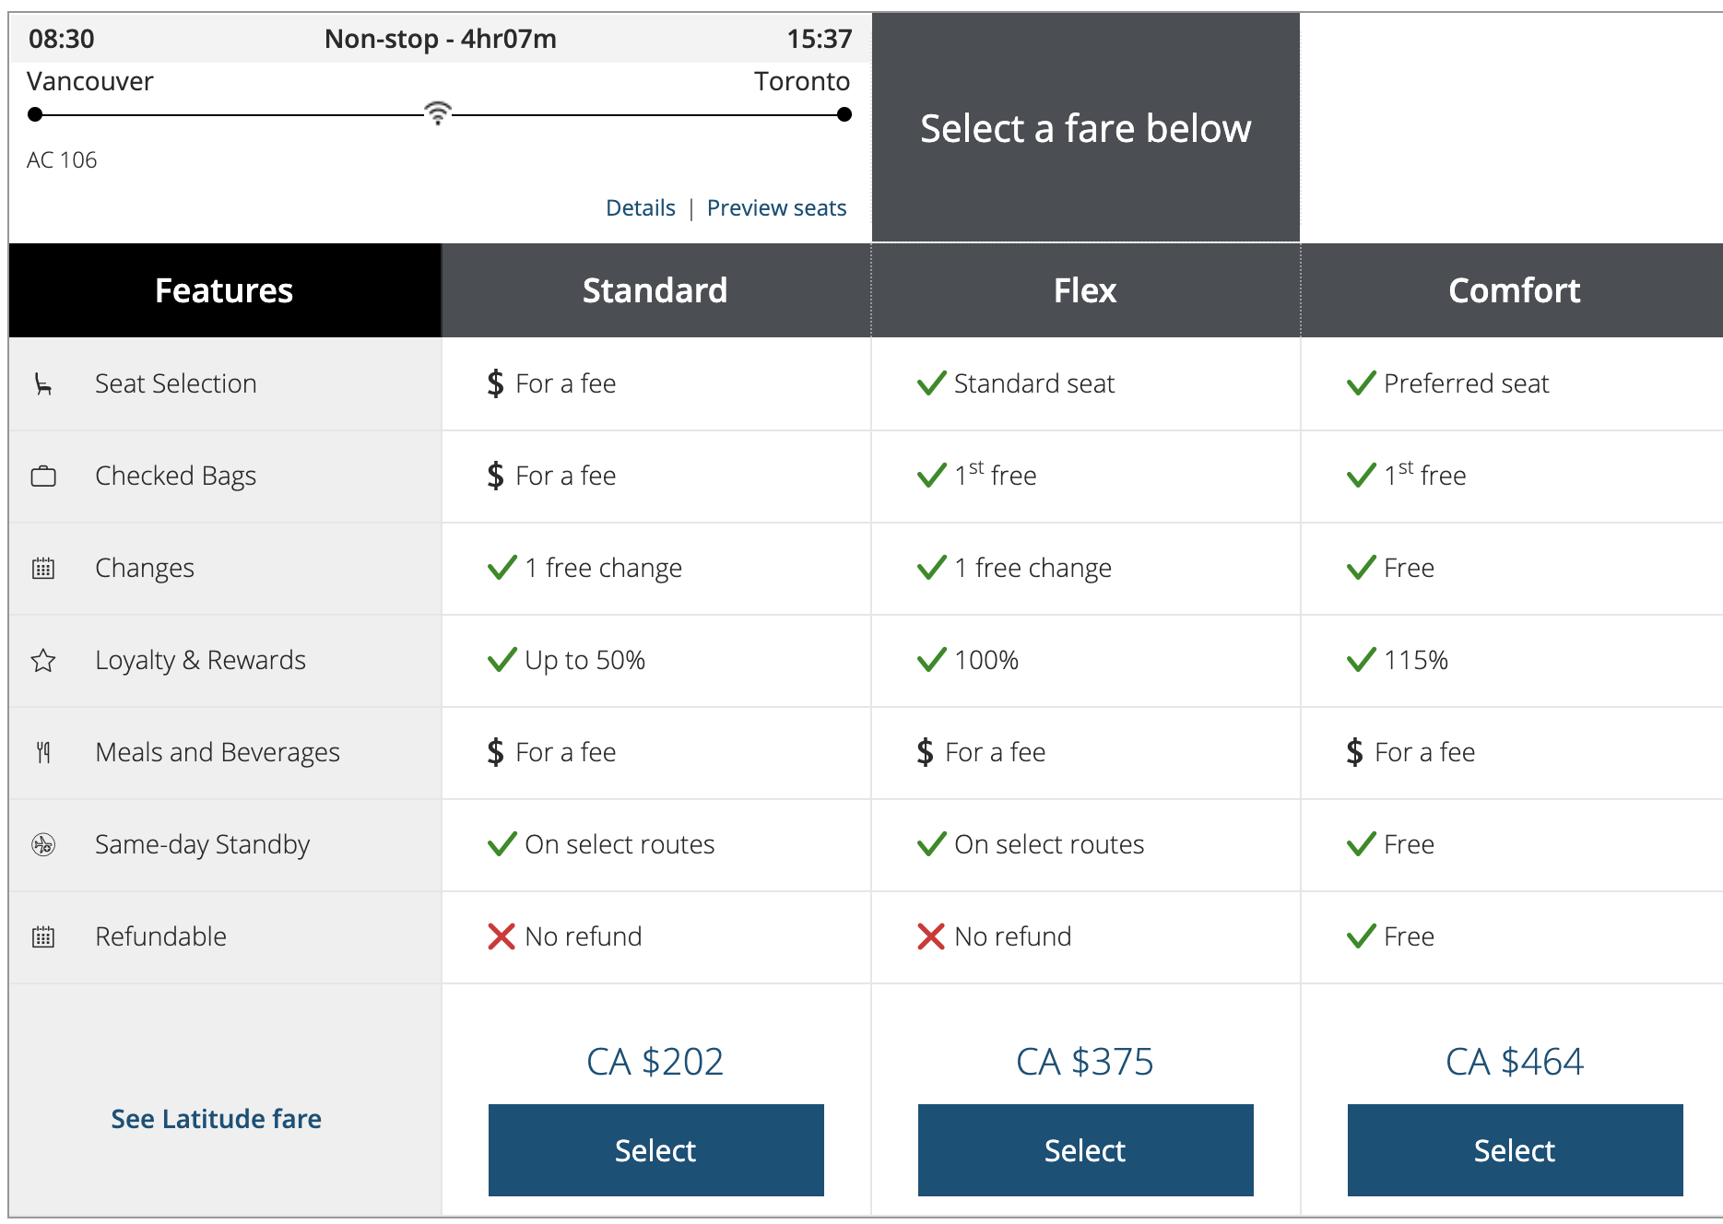Click the Seat Selection seat icon
The height and width of the screenshot is (1224, 1723).
click(x=43, y=384)
